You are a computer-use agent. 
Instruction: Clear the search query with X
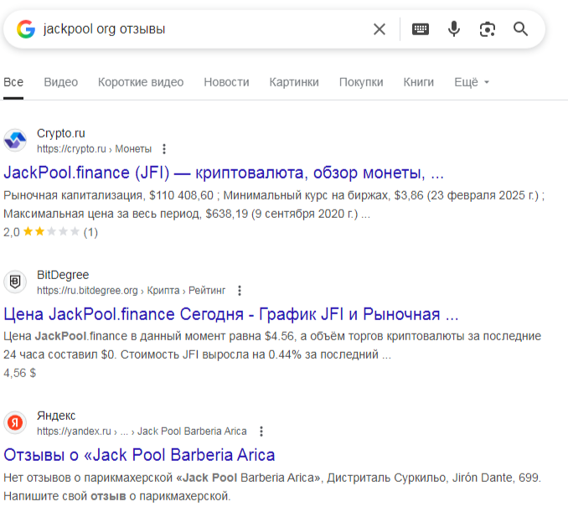pos(380,29)
